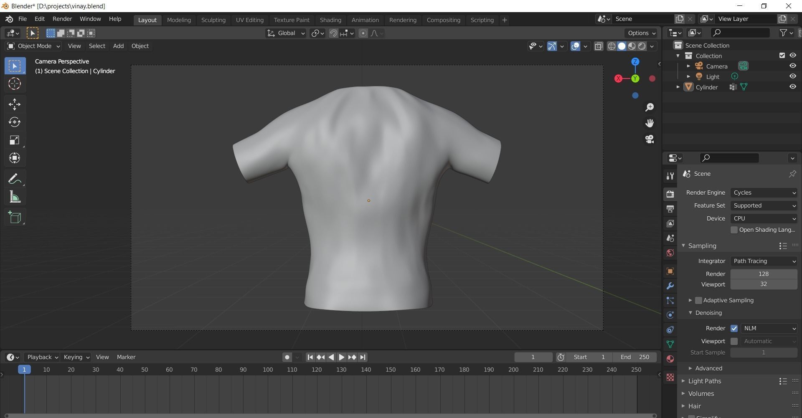
Task: Play the animation forward
Action: click(341, 357)
